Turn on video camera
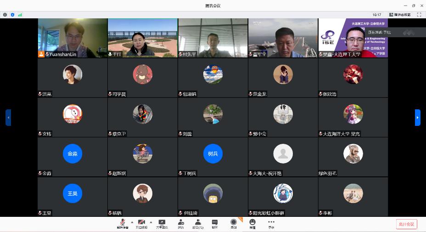Image resolution: width=426 pixels, height=232 pixels. (141, 223)
